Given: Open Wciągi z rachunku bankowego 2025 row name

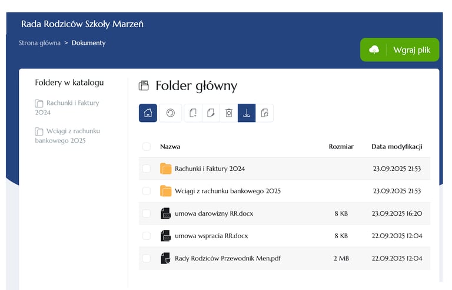Looking at the screenshot, I should coord(228,191).
